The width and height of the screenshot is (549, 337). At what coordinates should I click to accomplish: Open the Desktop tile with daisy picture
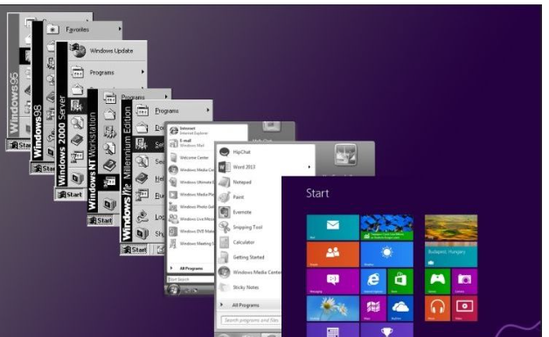tap(332, 308)
